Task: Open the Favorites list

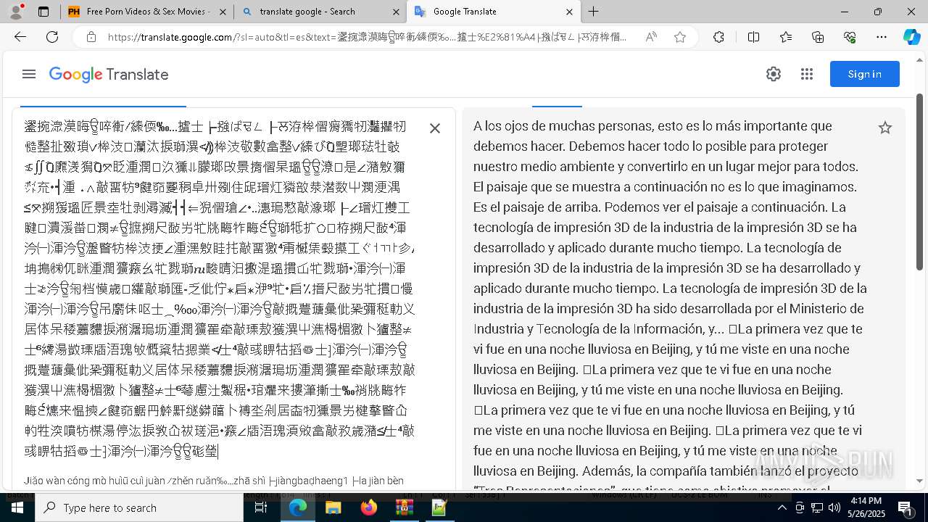Action: click(x=786, y=37)
